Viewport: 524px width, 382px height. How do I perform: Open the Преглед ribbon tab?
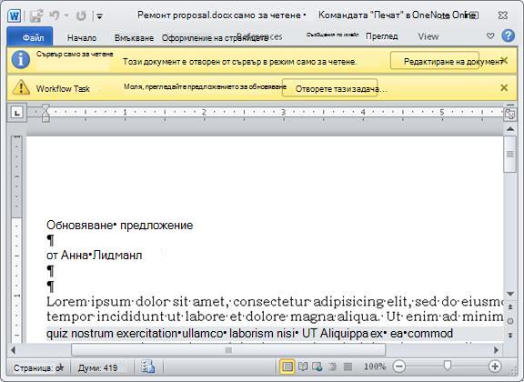point(382,36)
